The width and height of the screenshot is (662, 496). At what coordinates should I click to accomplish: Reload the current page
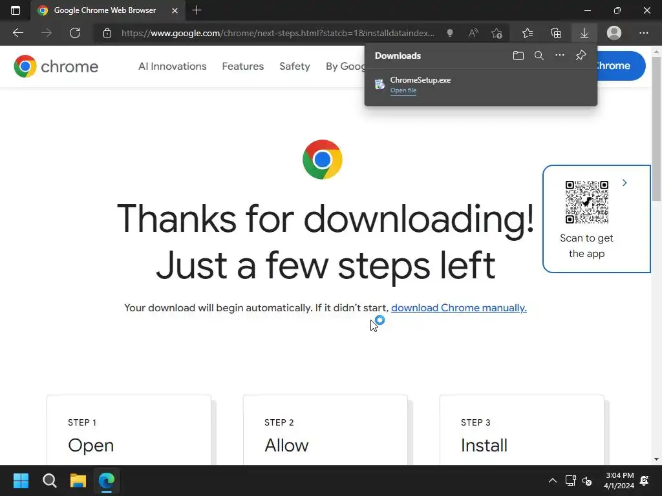[75, 33]
